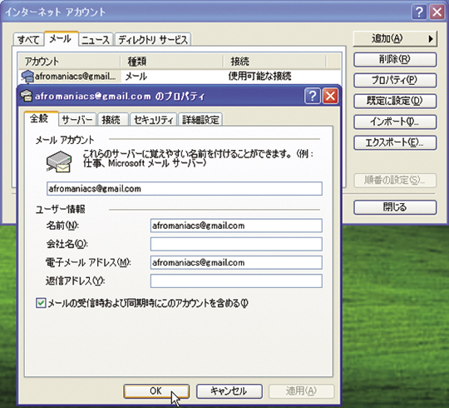Select the ディレクトリ サービス tab
The image size is (449, 408).
[153, 40]
